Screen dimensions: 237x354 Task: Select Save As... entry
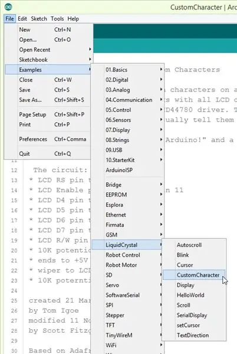[48, 100]
